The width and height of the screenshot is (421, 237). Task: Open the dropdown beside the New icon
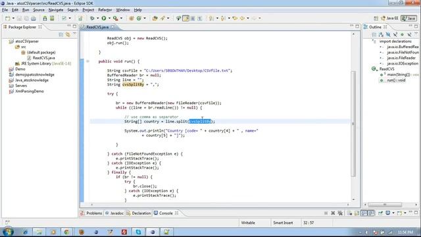[x=13, y=18]
